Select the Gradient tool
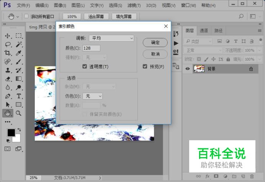The image size is (265, 182). tap(19, 79)
